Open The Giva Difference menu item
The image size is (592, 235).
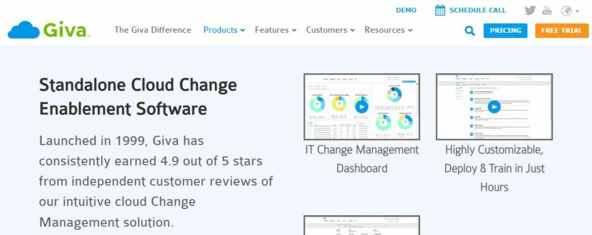pos(153,30)
